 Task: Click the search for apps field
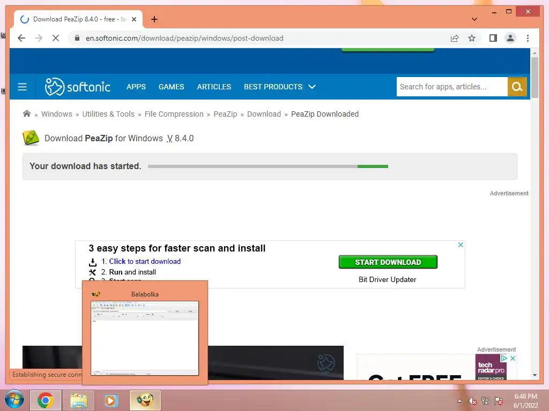(451, 87)
